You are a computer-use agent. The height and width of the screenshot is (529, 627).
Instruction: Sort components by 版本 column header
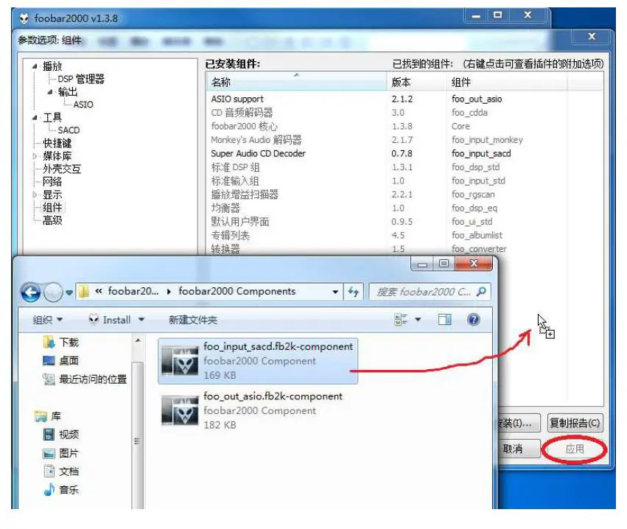pyautogui.click(x=416, y=82)
